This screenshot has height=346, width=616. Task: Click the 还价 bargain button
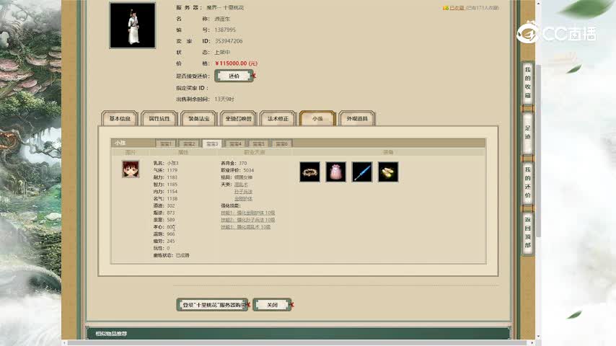pos(234,76)
